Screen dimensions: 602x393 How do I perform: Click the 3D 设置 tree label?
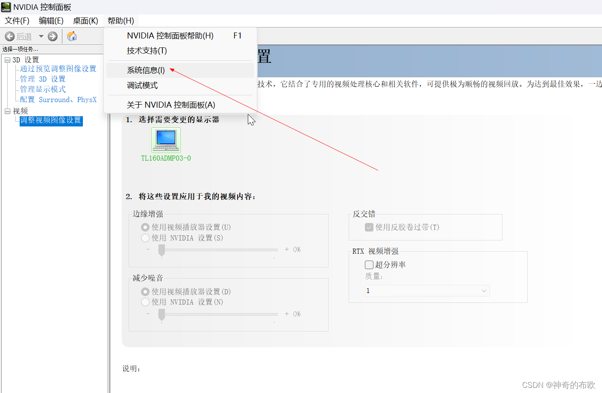(26, 60)
